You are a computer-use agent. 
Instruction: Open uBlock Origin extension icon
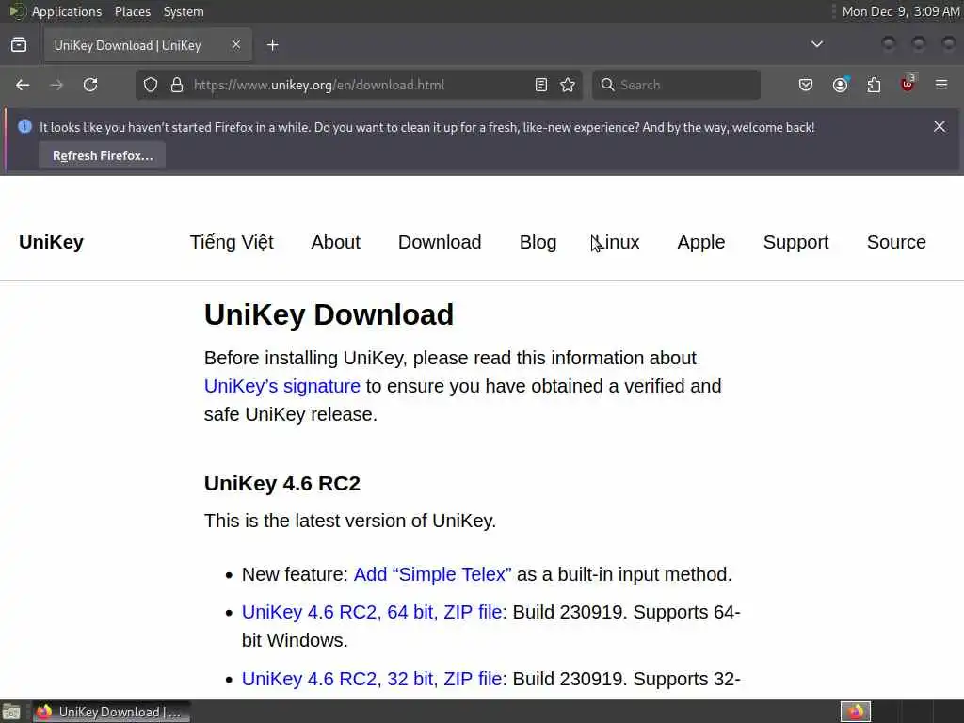[908, 85]
